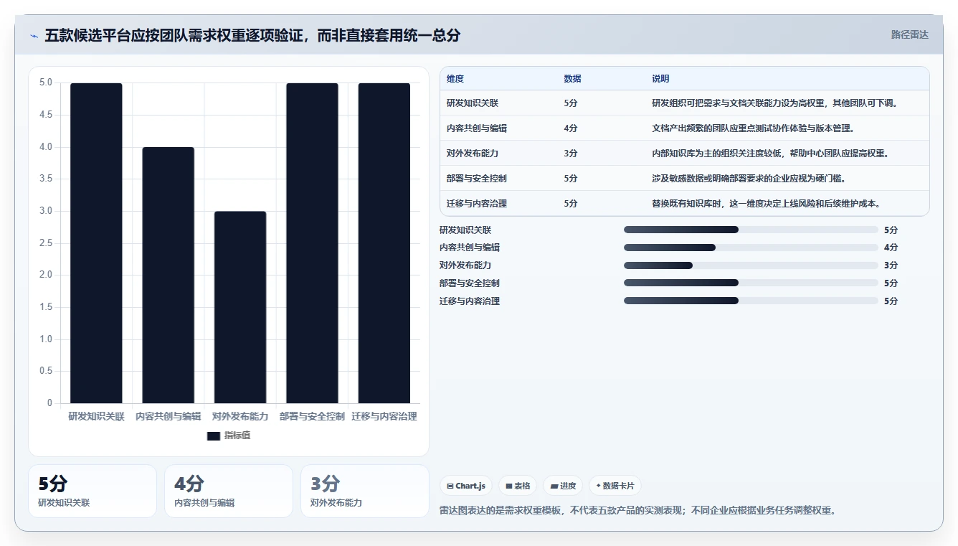Image resolution: width=958 pixels, height=546 pixels.
Task: Click the 对外发布能力 table row name
Action: pyautogui.click(x=473, y=154)
